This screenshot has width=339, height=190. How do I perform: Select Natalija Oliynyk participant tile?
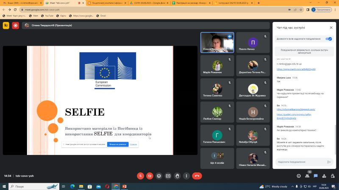[x=253, y=136]
